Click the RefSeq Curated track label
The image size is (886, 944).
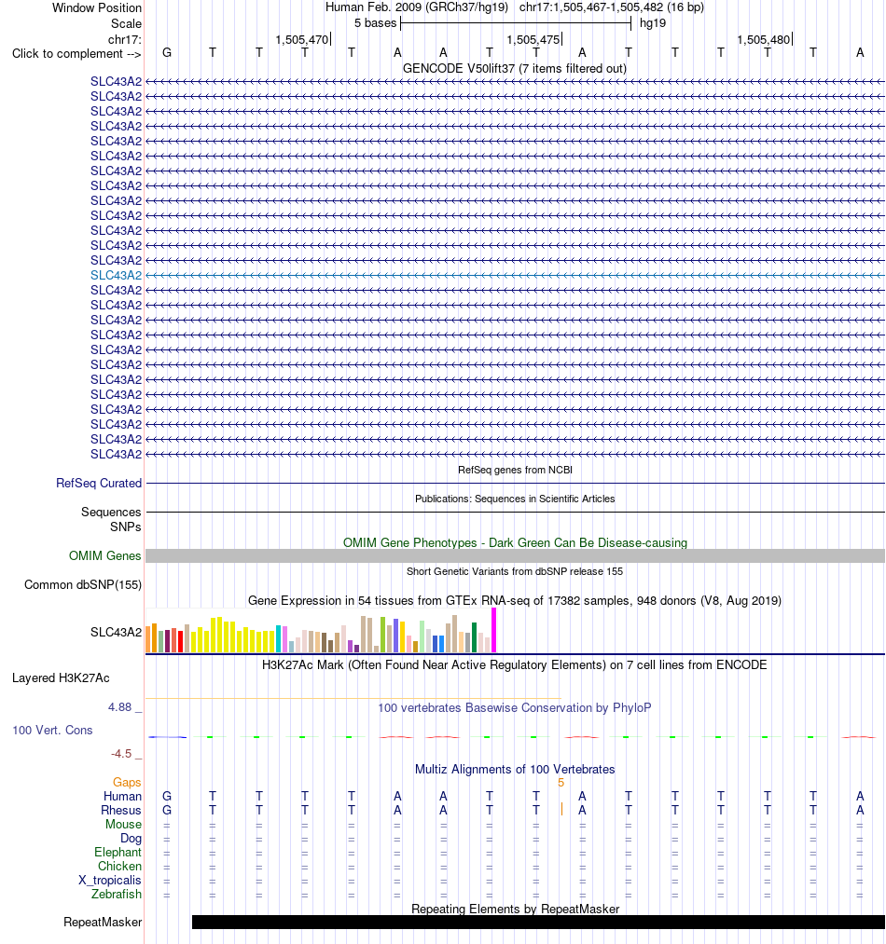click(x=99, y=483)
